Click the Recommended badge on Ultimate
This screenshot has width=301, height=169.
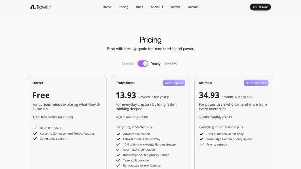click(x=256, y=83)
